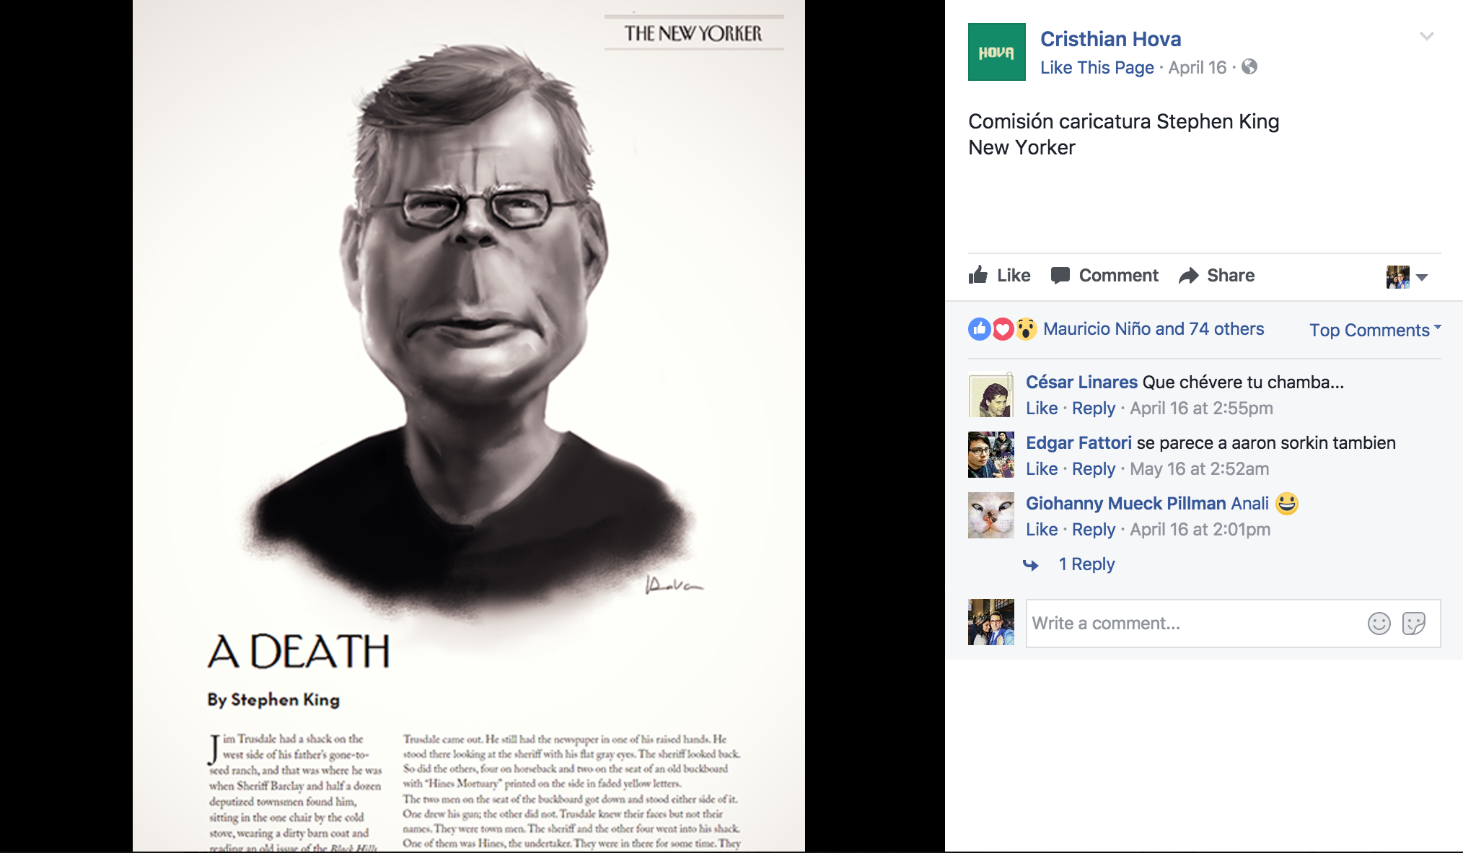Image resolution: width=1463 pixels, height=853 pixels.
Task: Click Mauricio Niño and 74 others
Action: click(x=1154, y=329)
